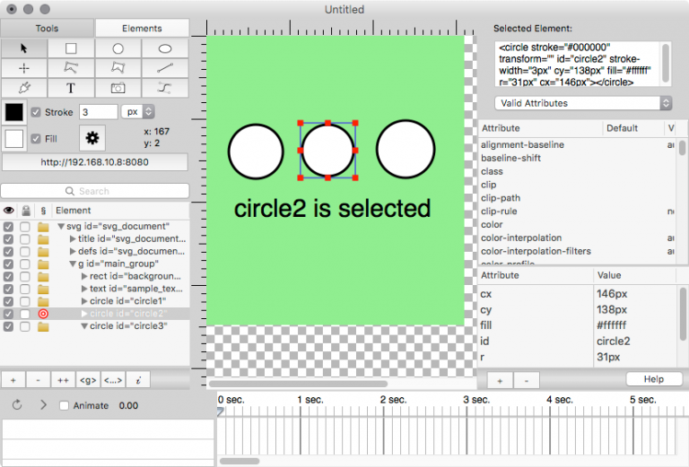
Task: Click the Help button
Action: click(x=653, y=379)
